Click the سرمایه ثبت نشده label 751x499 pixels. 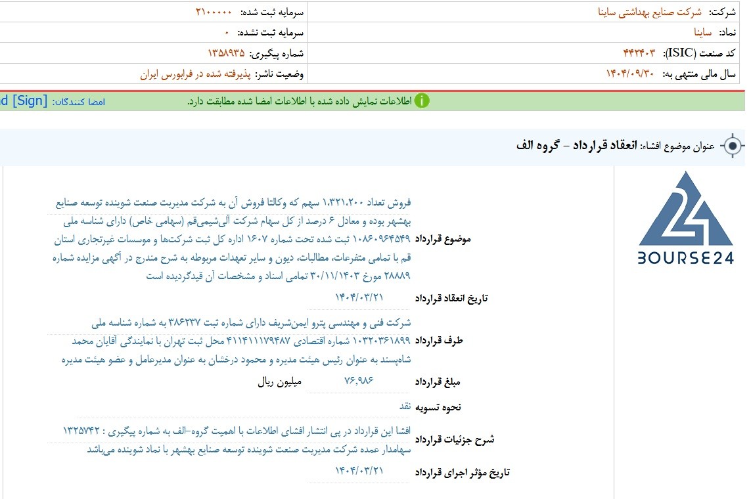click(x=271, y=33)
